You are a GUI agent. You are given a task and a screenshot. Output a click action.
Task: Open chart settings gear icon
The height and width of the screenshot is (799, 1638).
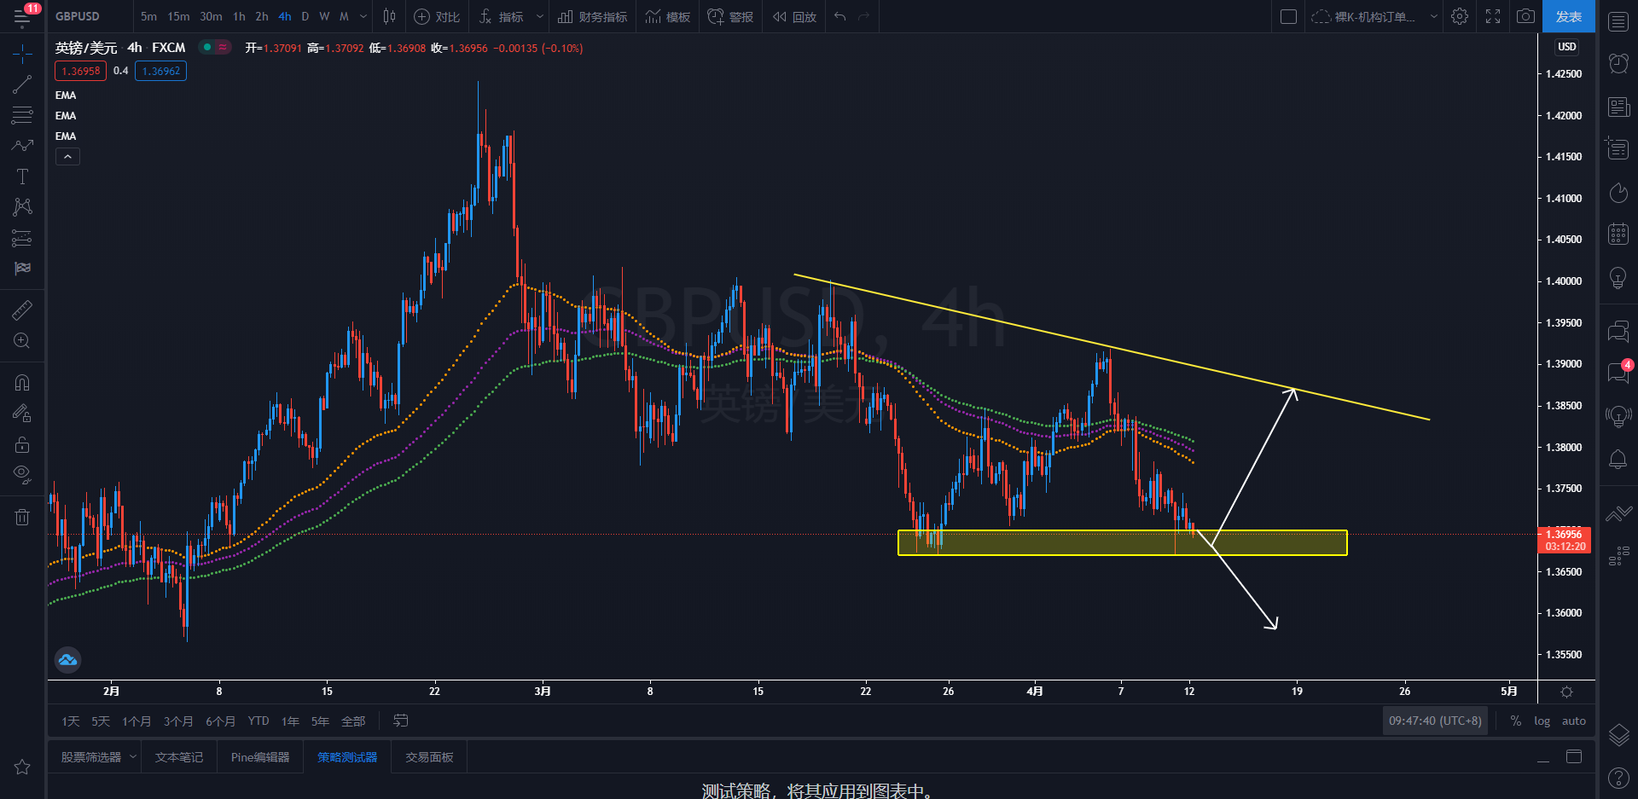(x=1460, y=16)
